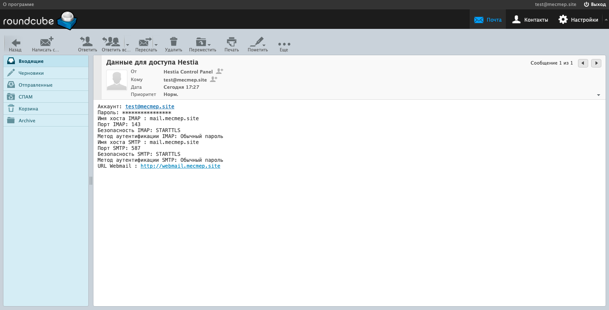The height and width of the screenshot is (310, 609).
Task: Open the Archive folder
Action: [x=46, y=121]
